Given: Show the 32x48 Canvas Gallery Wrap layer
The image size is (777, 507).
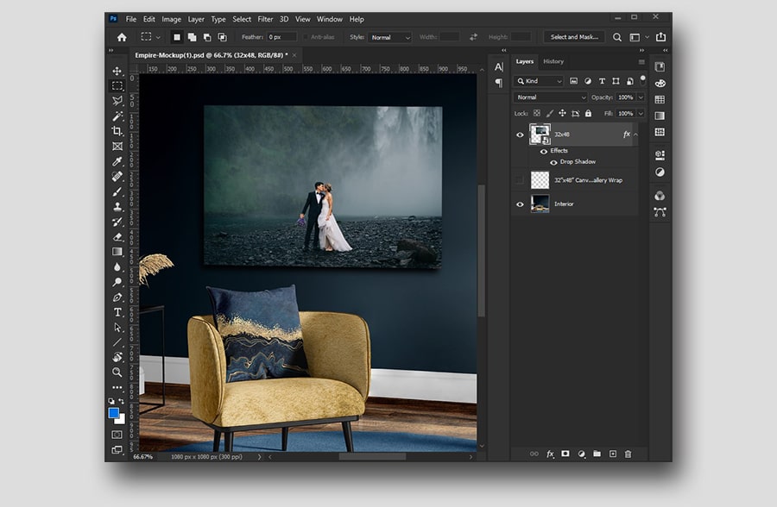Looking at the screenshot, I should [519, 178].
